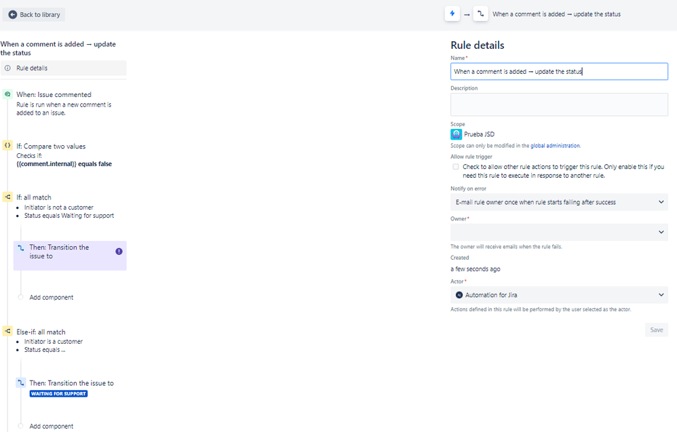The width and height of the screenshot is (677, 432).
Task: Click the lightning trigger icon in the breadcrumb
Action: click(452, 14)
